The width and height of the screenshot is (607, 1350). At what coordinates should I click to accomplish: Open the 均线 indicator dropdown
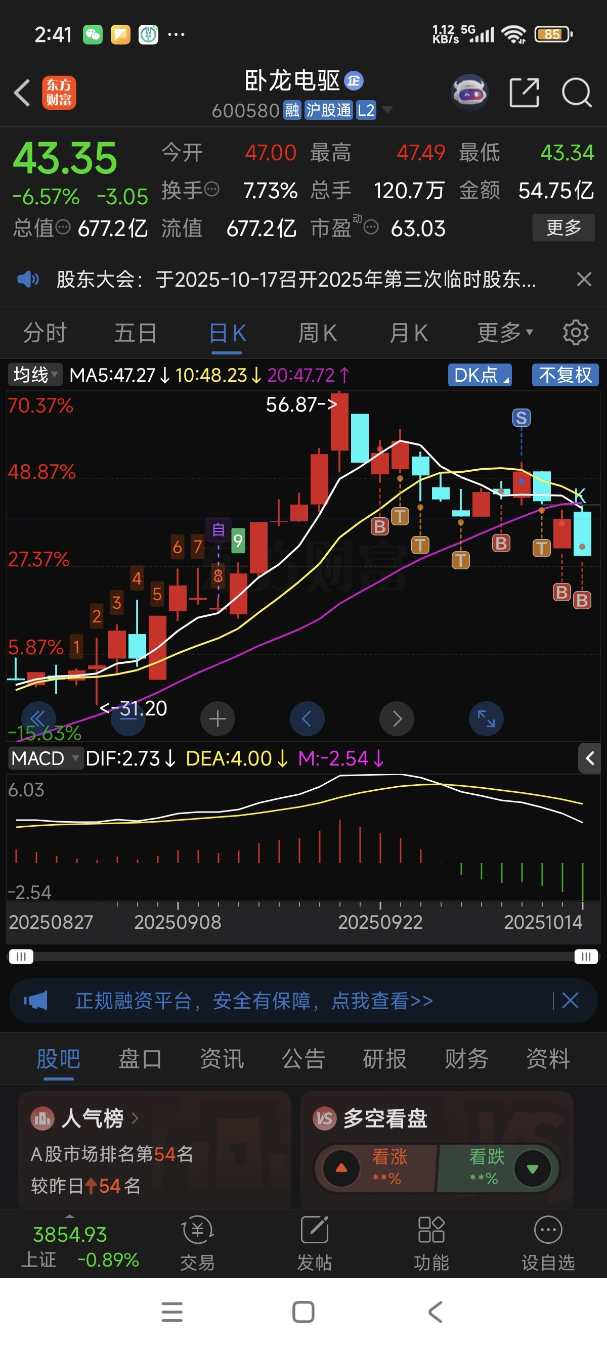35,375
